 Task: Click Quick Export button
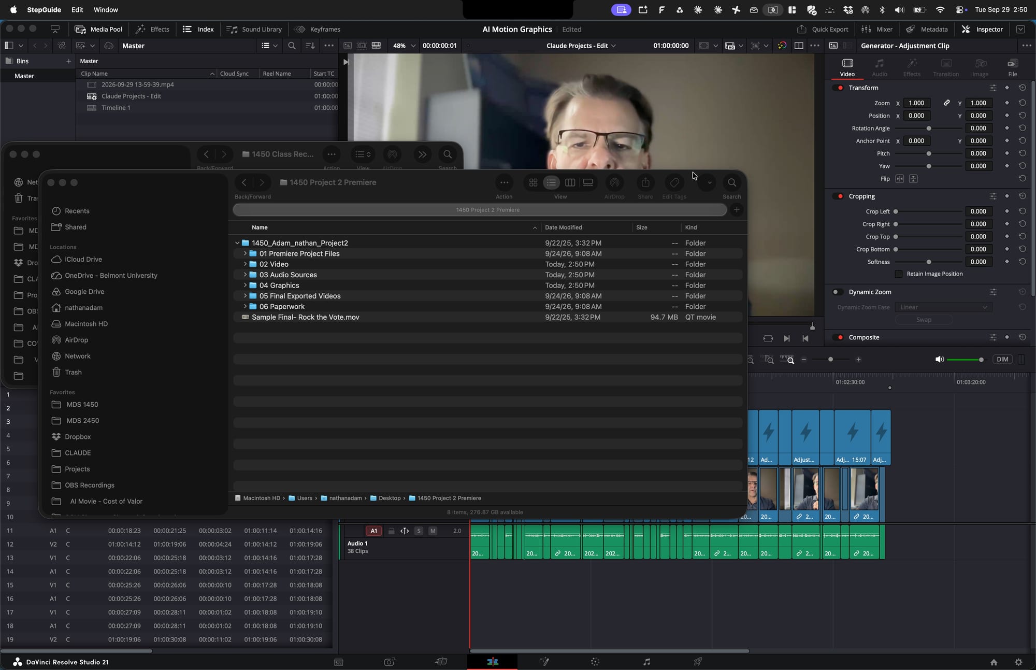point(823,29)
